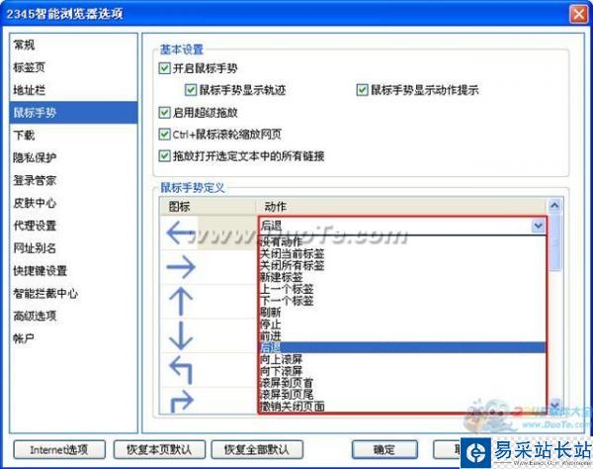Image resolution: width=593 pixels, height=469 pixels.
Task: Choose 向下滚屏 from the action list
Action: pos(402,371)
